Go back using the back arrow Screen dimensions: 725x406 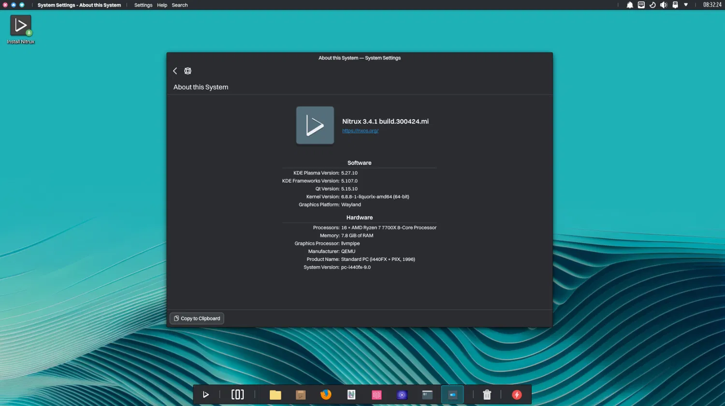tap(175, 71)
